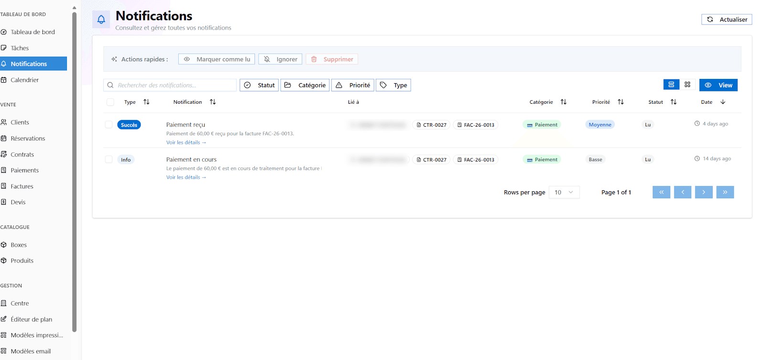This screenshot has width=765, height=360.
Task: Go to last page double-chevron
Action: (x=725, y=192)
